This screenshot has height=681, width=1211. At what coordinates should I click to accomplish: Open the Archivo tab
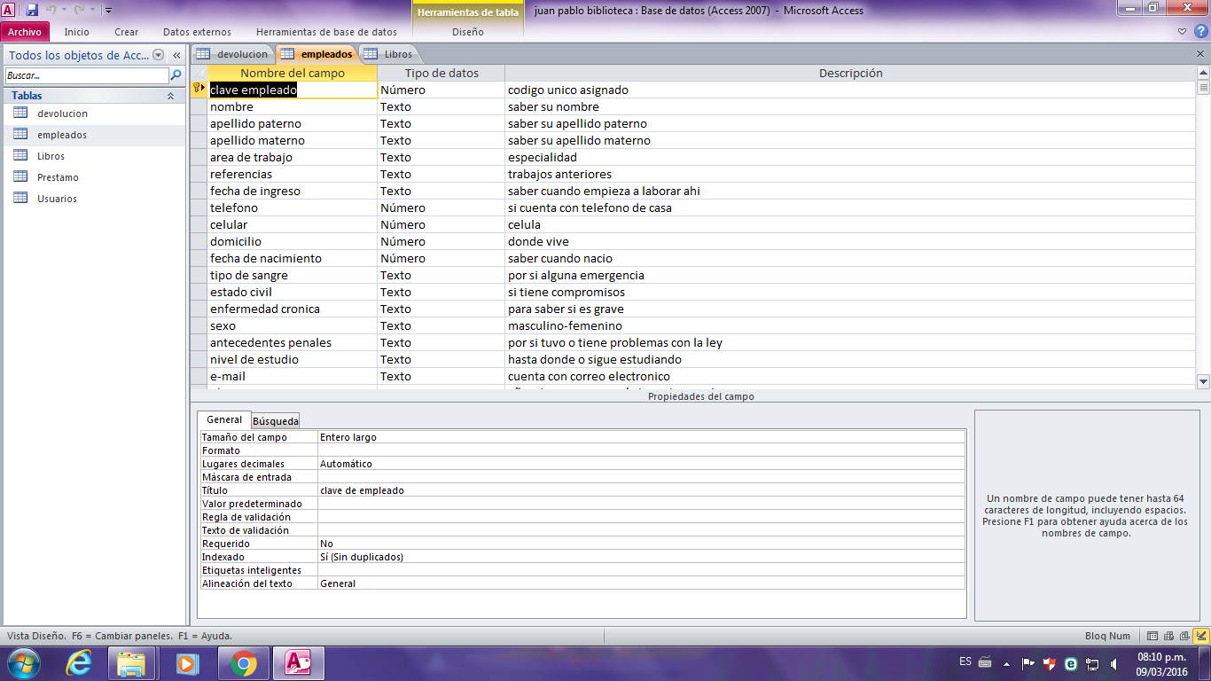[x=25, y=32]
